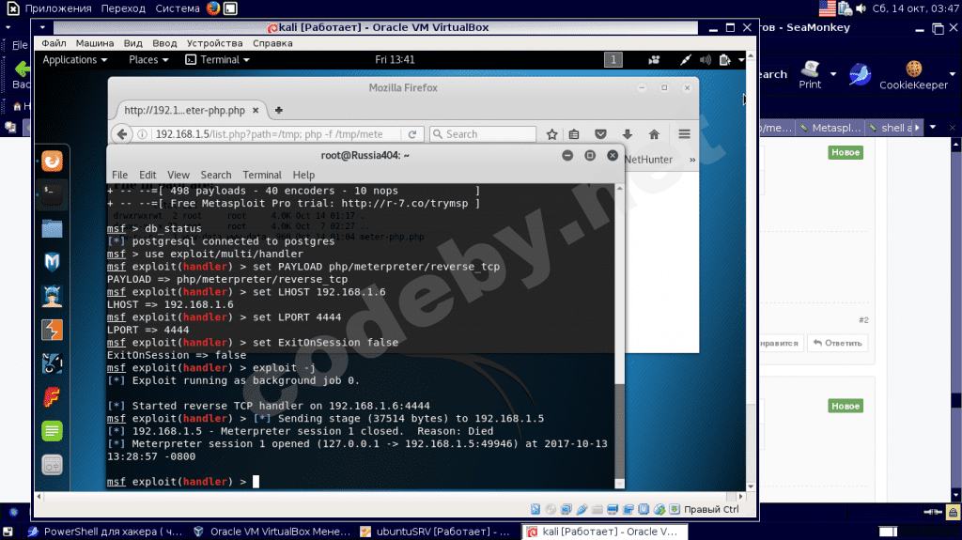Go back in Firefox navigation
962x540 pixels.
(122, 133)
